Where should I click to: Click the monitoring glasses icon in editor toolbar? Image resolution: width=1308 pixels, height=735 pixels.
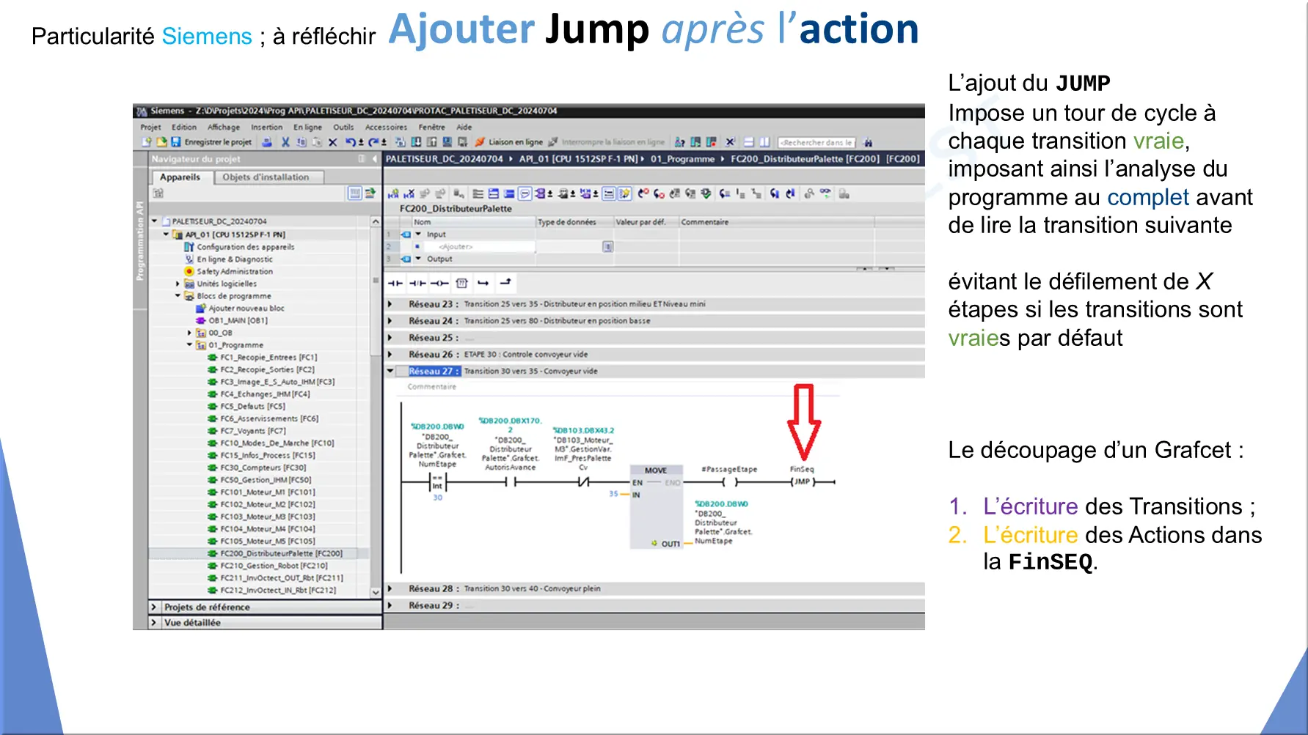825,193
